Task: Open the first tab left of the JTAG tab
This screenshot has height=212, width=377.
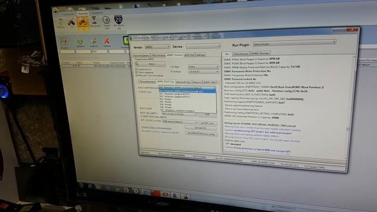Action: tap(141, 56)
